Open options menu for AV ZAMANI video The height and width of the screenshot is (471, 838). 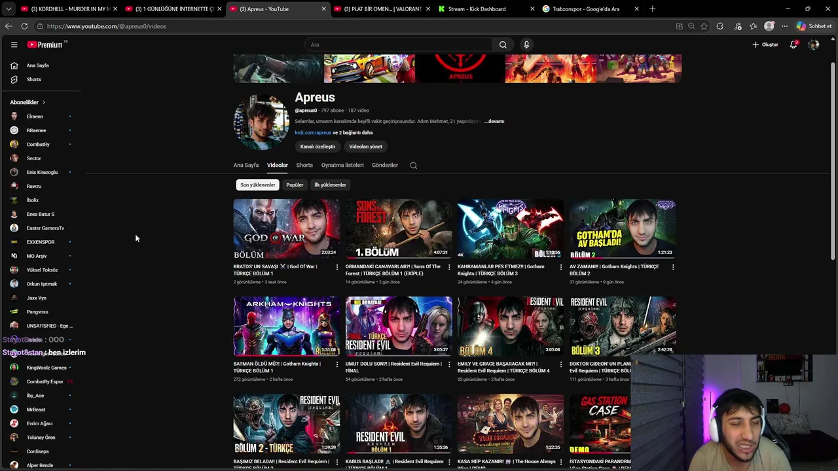(673, 267)
